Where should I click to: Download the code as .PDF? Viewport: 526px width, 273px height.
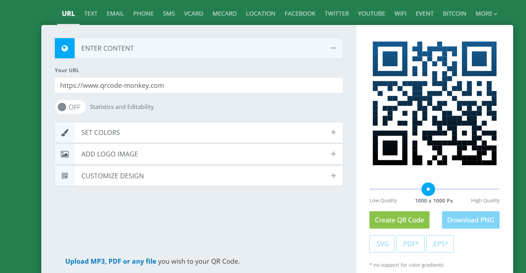[410, 244]
